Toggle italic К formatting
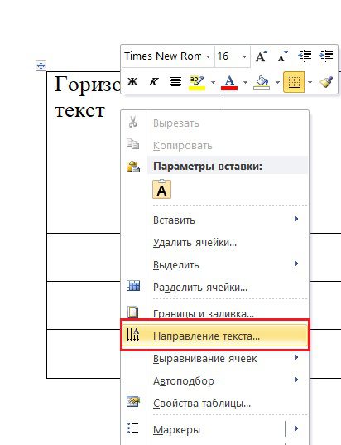 click(154, 82)
